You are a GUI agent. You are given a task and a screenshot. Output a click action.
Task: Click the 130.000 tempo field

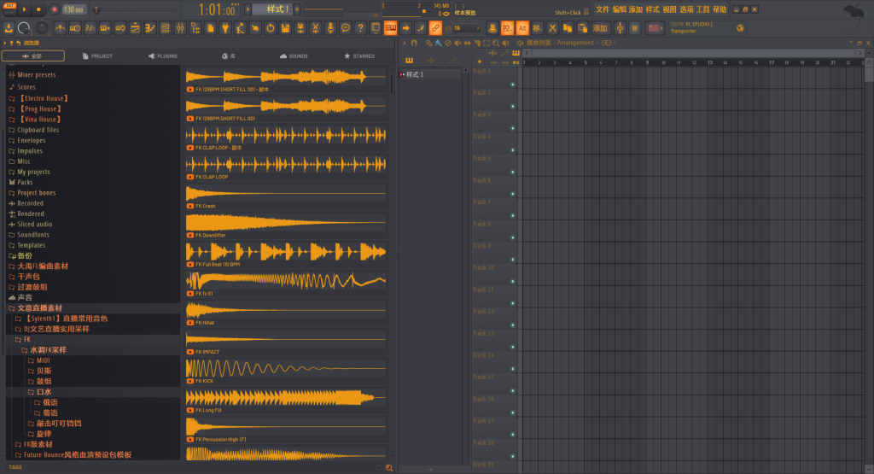point(74,9)
